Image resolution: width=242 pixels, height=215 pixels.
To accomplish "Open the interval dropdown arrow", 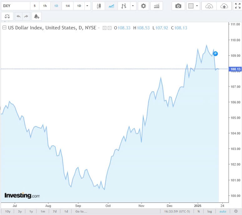I will pyautogui.click(x=87, y=6).
